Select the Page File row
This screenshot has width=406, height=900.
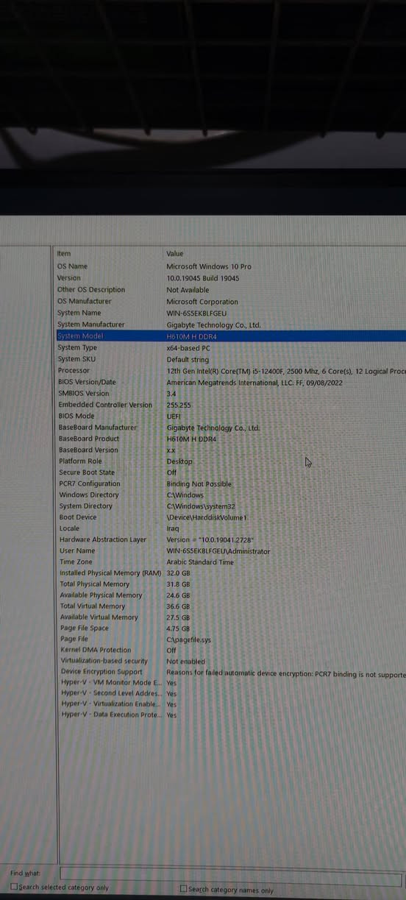(x=230, y=639)
